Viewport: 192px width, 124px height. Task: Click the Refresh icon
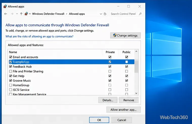pos(105,14)
